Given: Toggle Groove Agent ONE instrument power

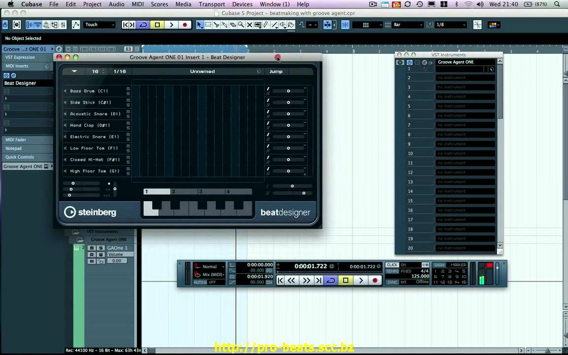Looking at the screenshot, I should 409,62.
